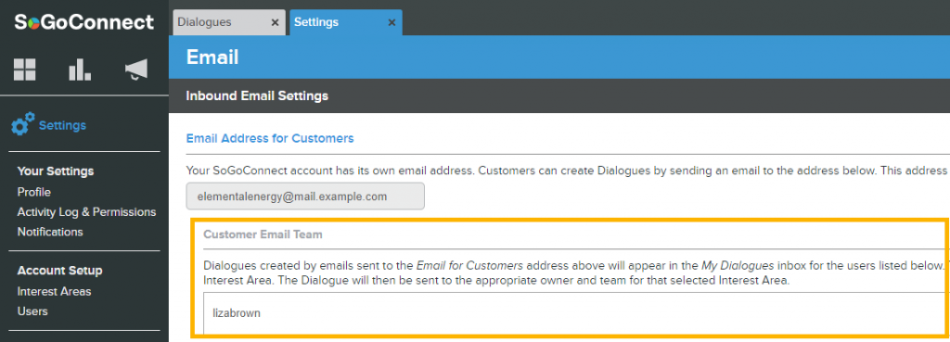Open the bar chart reports icon
This screenshot has width=950, height=342.
[80, 70]
